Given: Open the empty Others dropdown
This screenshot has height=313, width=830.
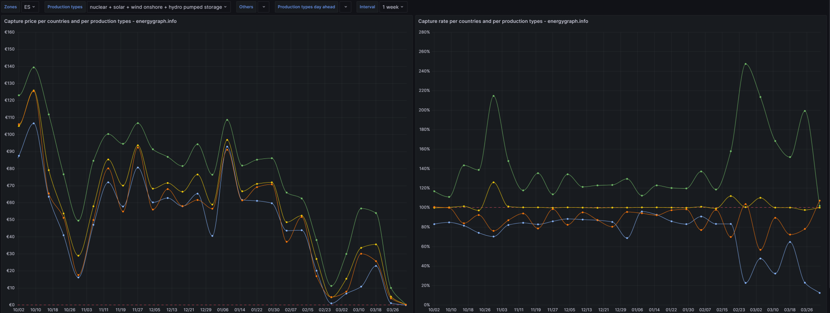Looking at the screenshot, I should click(x=263, y=7).
